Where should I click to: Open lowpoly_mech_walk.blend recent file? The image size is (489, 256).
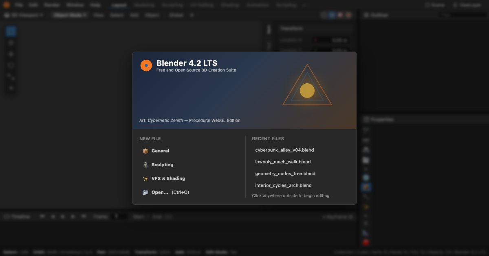[x=301, y=162]
